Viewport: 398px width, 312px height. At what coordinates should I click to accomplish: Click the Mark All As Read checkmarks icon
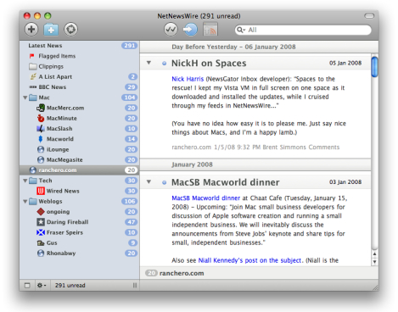click(x=171, y=30)
